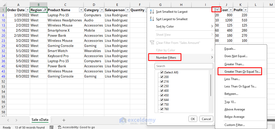Viewport: 275px width, 129px height.
Task: Click Sort Largest to Smallest icon
Action: coord(152,19)
